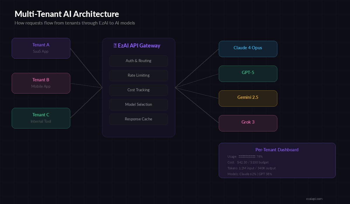The width and height of the screenshot is (350, 204).
Task: Select the Grok 3 model node
Action: pyautogui.click(x=248, y=123)
